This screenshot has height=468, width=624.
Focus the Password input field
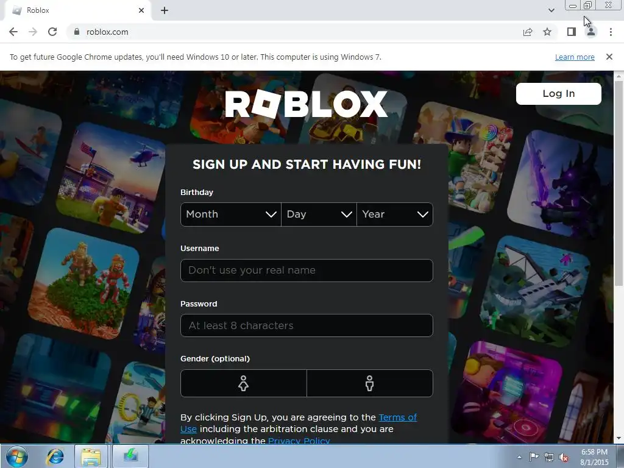point(307,325)
